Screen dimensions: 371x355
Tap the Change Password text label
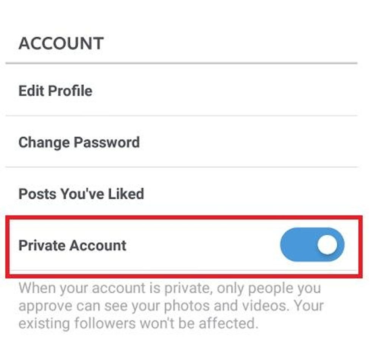79,142
